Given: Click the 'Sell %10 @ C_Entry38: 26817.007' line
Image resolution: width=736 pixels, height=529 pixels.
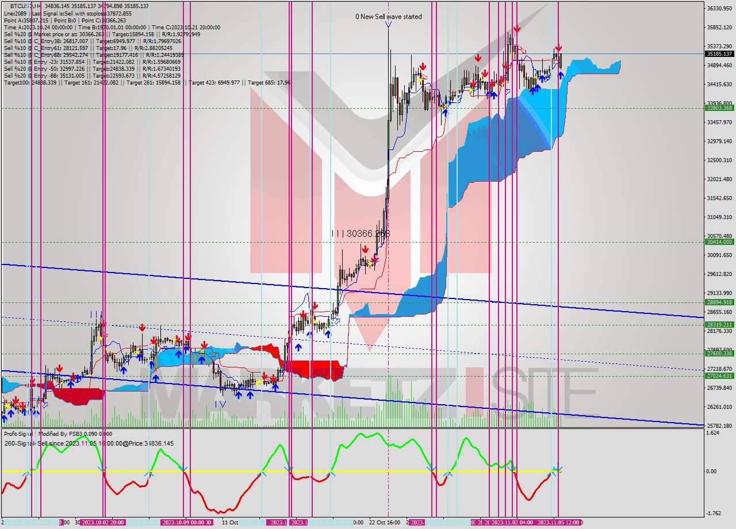Looking at the screenshot, I should point(92,41).
